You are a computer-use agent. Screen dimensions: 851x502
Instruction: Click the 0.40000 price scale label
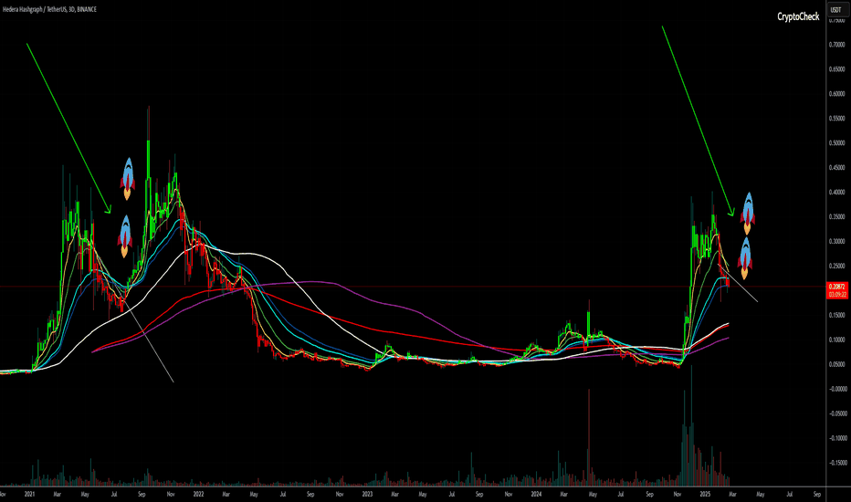[837, 192]
